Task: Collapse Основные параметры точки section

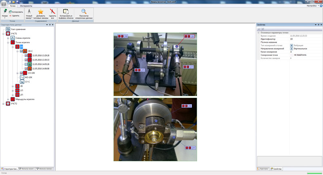Action: click(258, 33)
